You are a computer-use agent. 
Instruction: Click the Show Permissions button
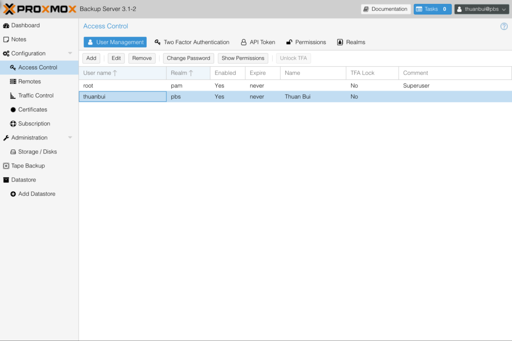click(x=243, y=58)
